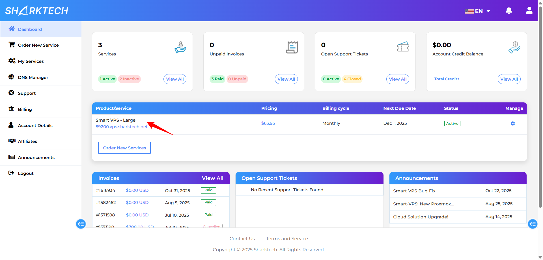Open Support menu item
Viewport: 543px width, 260px height.
41,93
